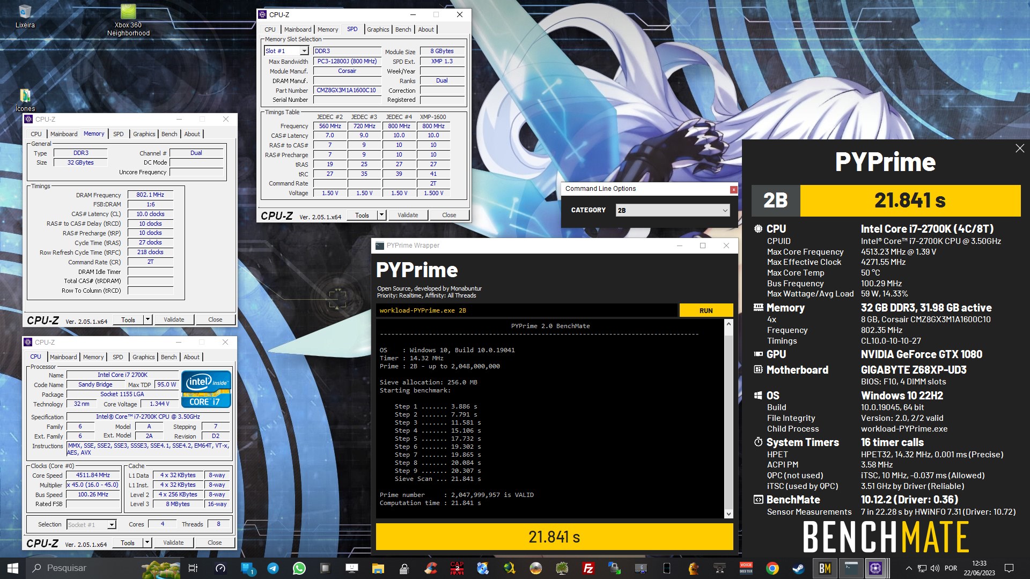The height and width of the screenshot is (579, 1030).
Task: Launch Telegram from the taskbar
Action: [x=273, y=568]
